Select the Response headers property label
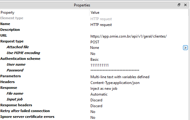The height and width of the screenshot is (120, 190). (16, 105)
